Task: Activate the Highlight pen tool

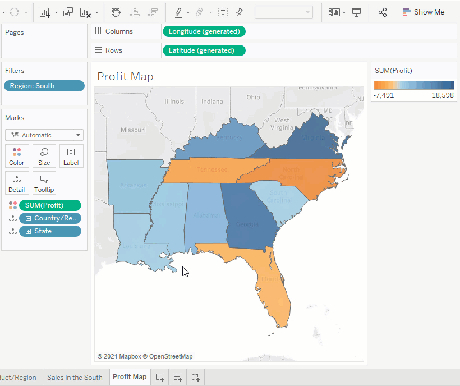Action: click(x=179, y=12)
